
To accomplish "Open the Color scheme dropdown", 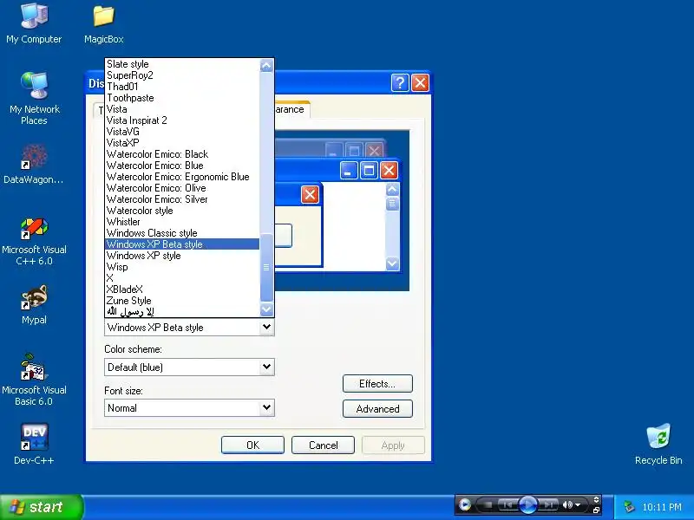I will [x=266, y=367].
